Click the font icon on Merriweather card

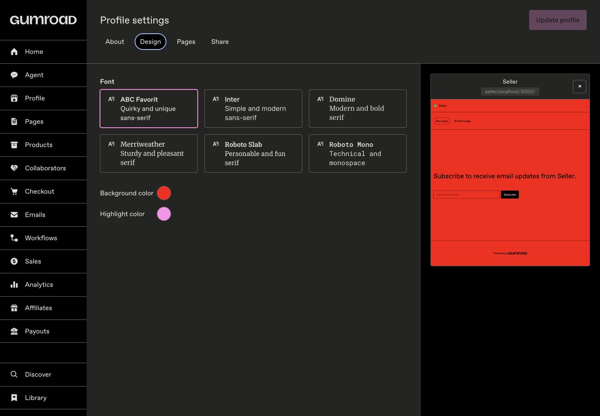[x=112, y=144]
